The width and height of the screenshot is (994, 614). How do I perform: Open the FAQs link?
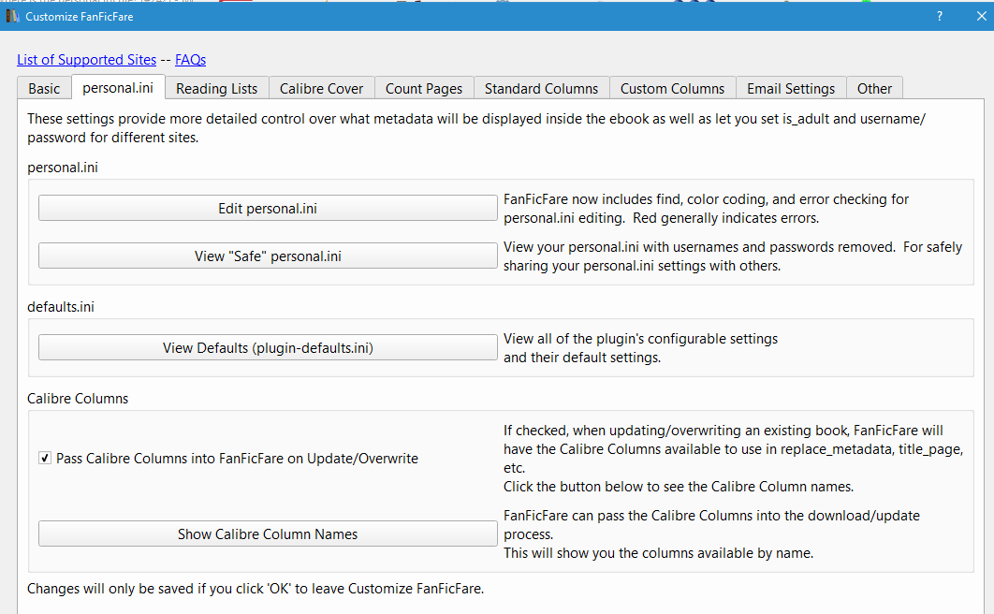coord(190,60)
